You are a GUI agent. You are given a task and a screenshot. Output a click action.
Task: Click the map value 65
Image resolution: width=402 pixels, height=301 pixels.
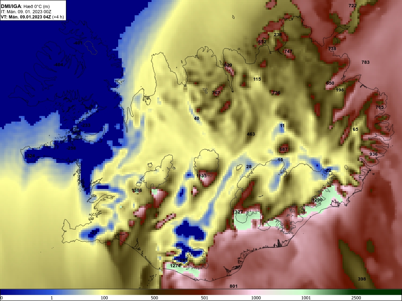coord(355,129)
